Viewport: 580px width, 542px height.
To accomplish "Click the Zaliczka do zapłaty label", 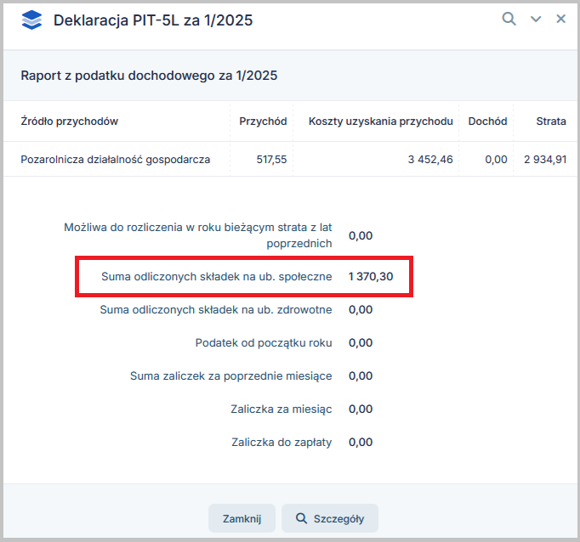I will coord(281,442).
